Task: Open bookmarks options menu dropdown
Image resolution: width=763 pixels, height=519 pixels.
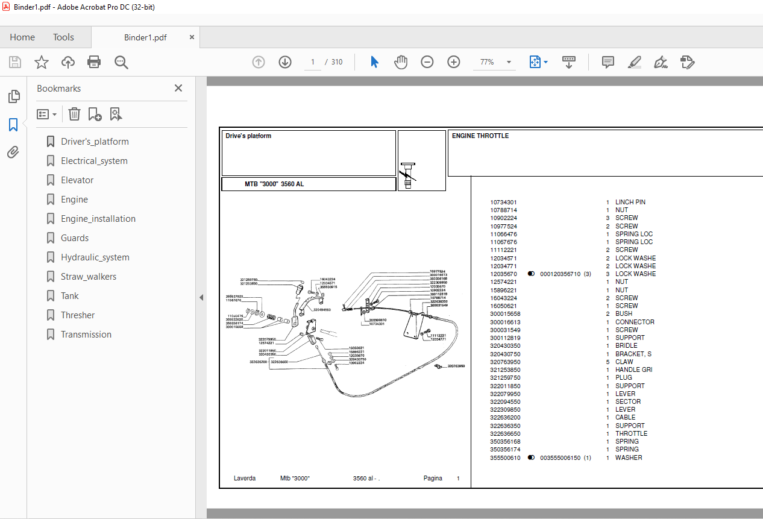Action: [x=46, y=114]
